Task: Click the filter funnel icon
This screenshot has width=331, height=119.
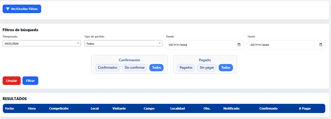Action: click(8, 9)
